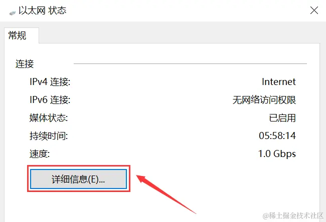Click the 连接 section divider line
Screen dimensions: 326x222
coord(190,63)
